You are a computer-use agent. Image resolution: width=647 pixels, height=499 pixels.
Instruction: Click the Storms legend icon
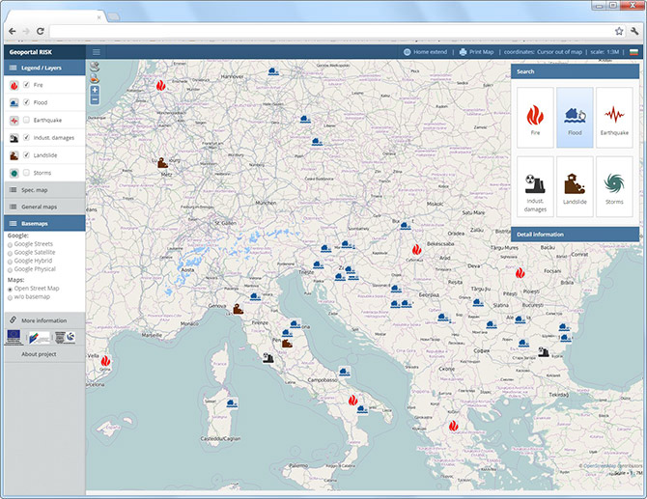point(14,173)
